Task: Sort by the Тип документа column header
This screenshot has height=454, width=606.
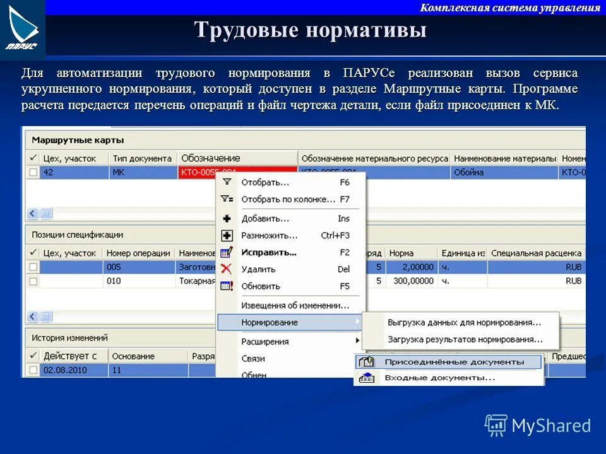Action: click(x=142, y=158)
